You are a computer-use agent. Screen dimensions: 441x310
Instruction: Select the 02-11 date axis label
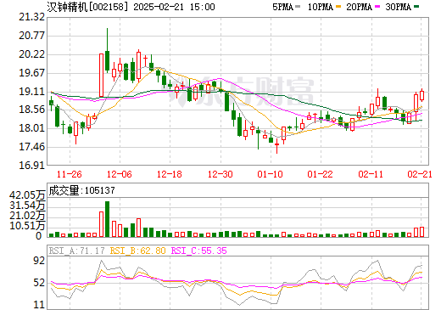[x=371, y=174]
